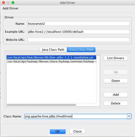Click Add to add a class path
The height and width of the screenshot is (137, 135).
coord(116,95)
